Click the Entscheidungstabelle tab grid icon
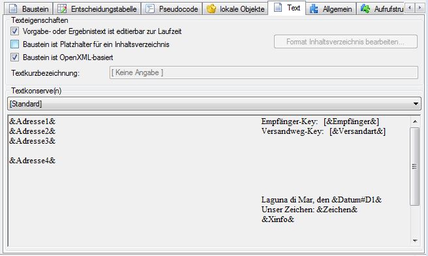This screenshot has width=428, height=256. click(x=62, y=8)
